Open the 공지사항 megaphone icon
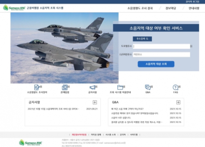The width and height of the screenshot is (205, 147). pos(93,87)
